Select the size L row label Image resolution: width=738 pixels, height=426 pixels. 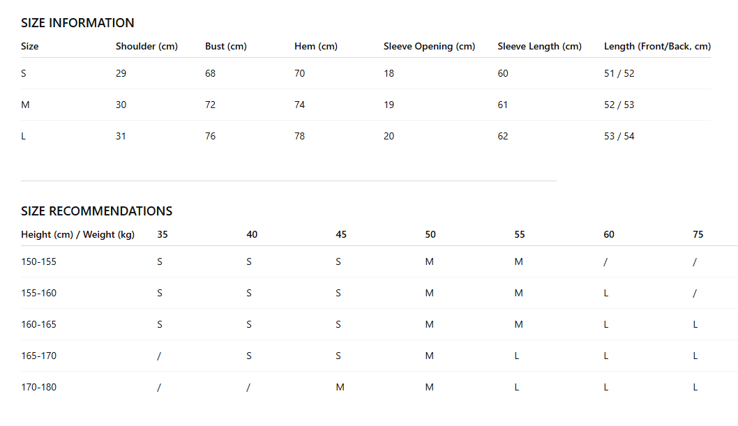coord(24,137)
